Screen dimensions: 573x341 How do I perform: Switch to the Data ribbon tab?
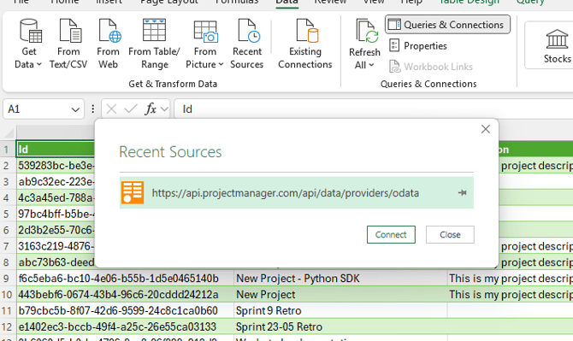click(x=286, y=3)
